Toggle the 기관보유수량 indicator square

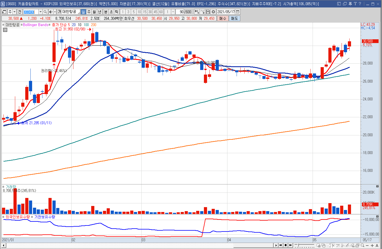coord(32,217)
